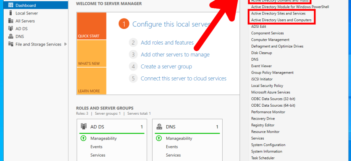This screenshot has height=161, width=351.
Task: Open the LEARN MORE tile
Action: pos(91,81)
